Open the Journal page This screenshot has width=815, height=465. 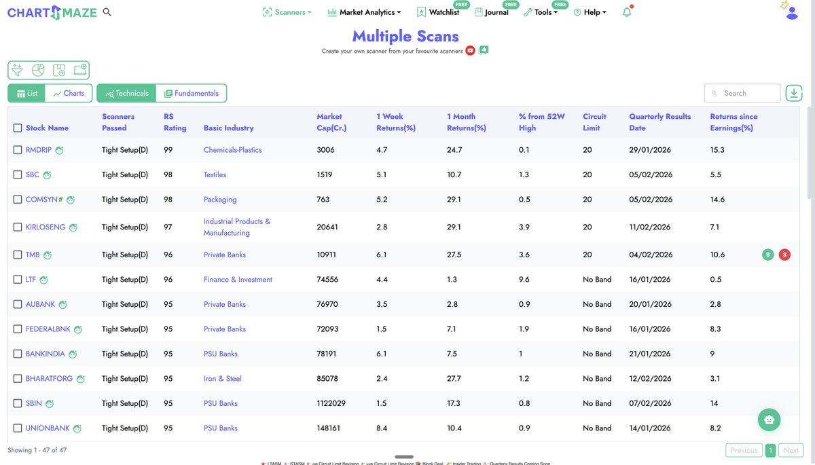tap(492, 12)
